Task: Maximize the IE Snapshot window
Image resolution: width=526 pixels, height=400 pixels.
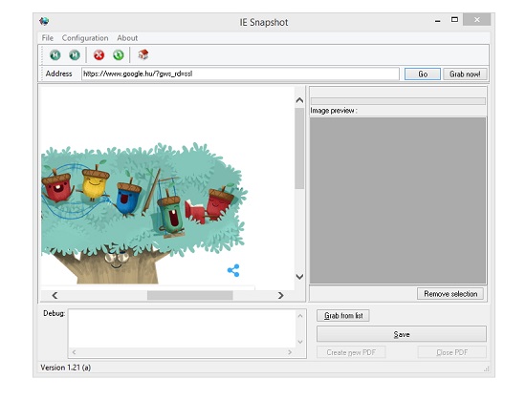Action: click(454, 20)
